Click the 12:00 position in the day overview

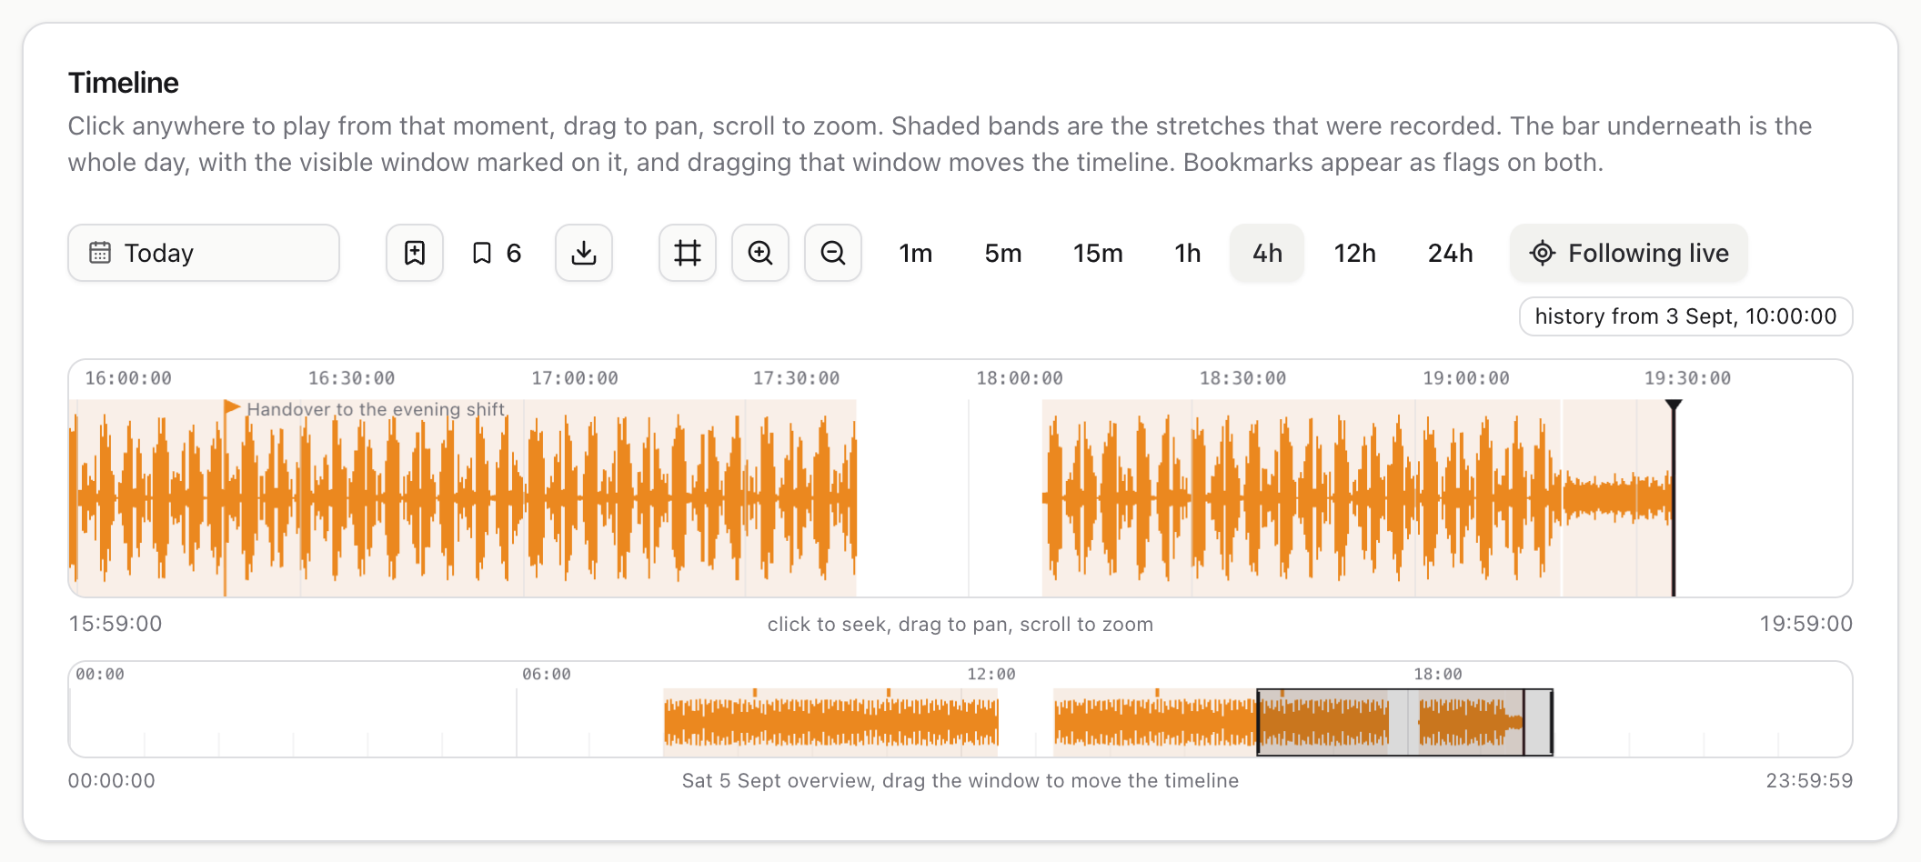[x=962, y=722]
